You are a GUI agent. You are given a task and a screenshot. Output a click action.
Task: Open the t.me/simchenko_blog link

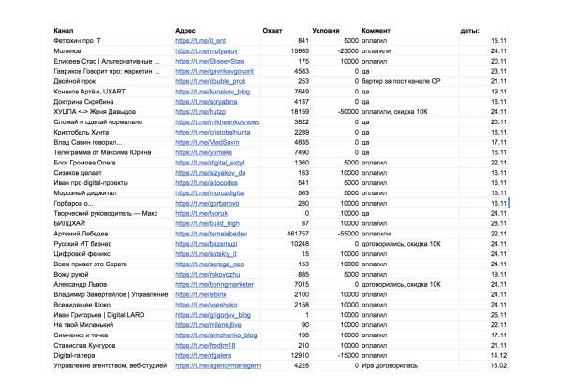215,335
